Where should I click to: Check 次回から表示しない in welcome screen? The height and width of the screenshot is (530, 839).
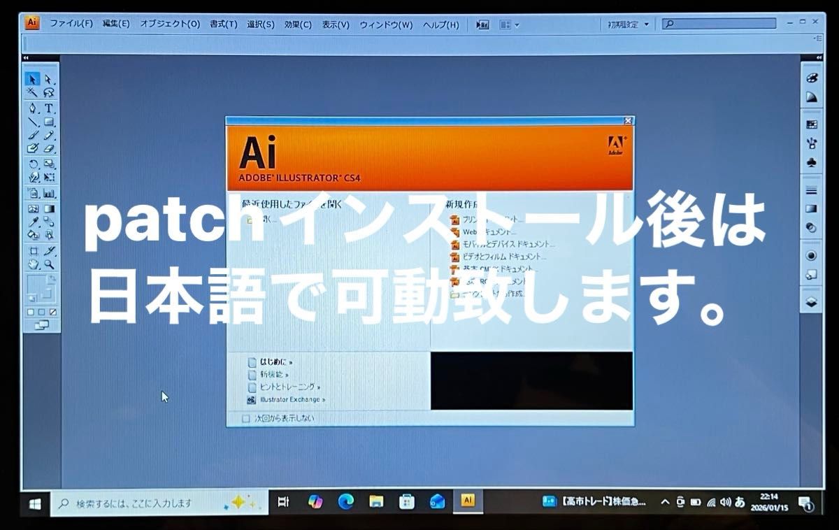pos(245,418)
